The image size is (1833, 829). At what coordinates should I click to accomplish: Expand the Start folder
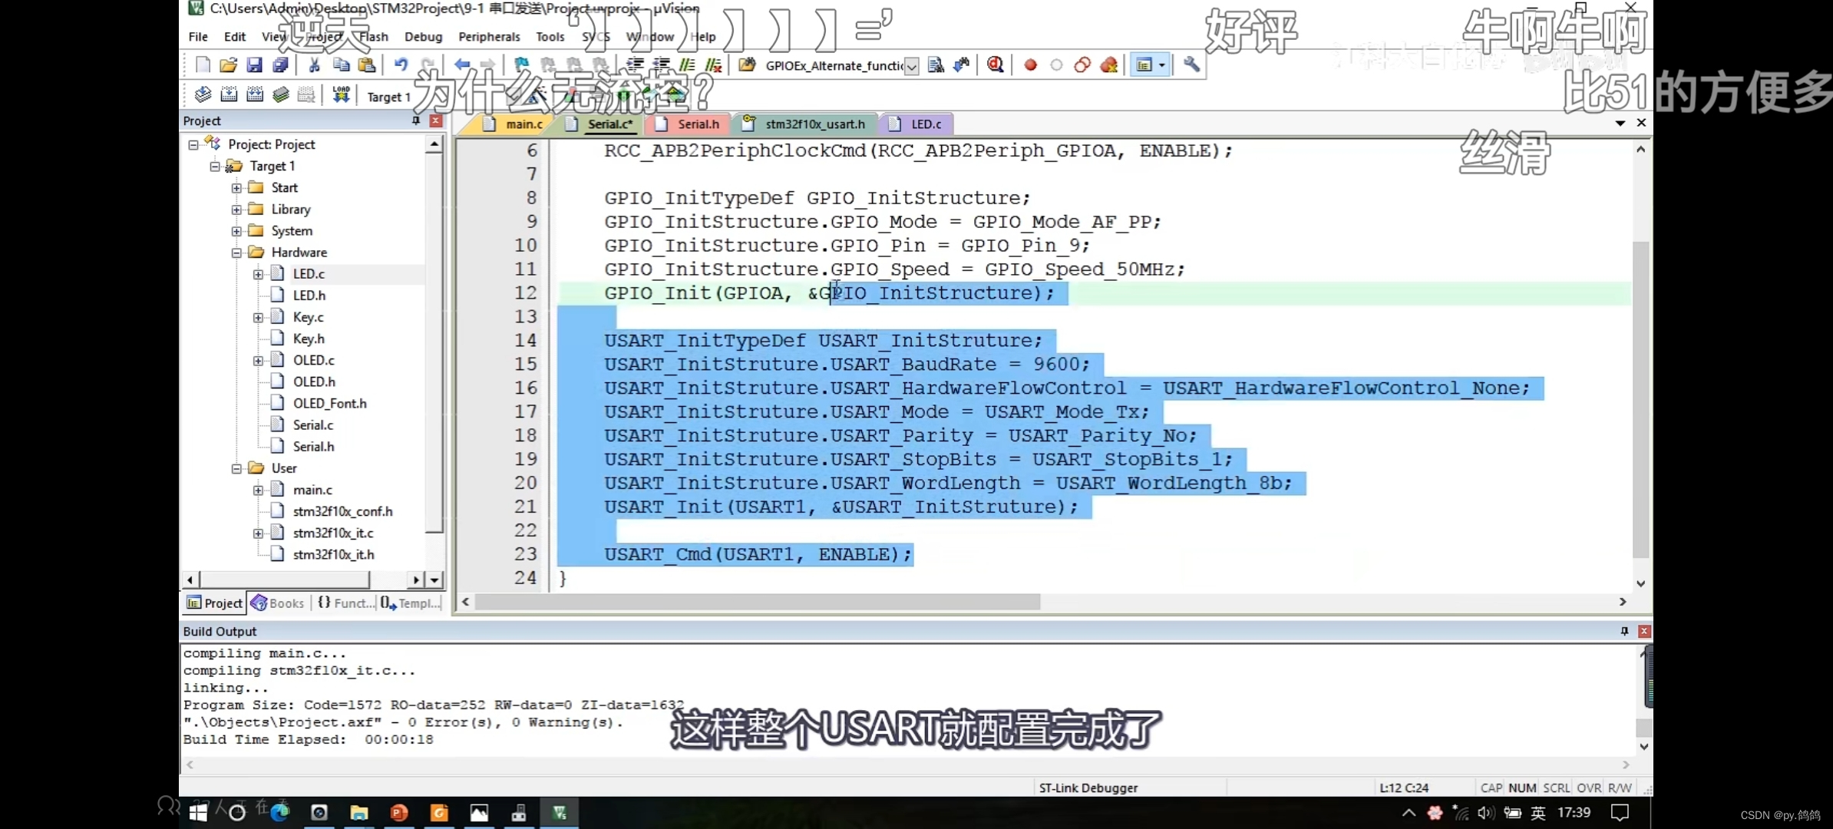(236, 187)
